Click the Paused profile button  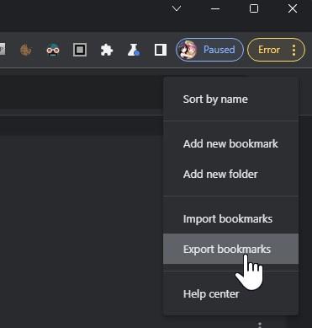(209, 50)
